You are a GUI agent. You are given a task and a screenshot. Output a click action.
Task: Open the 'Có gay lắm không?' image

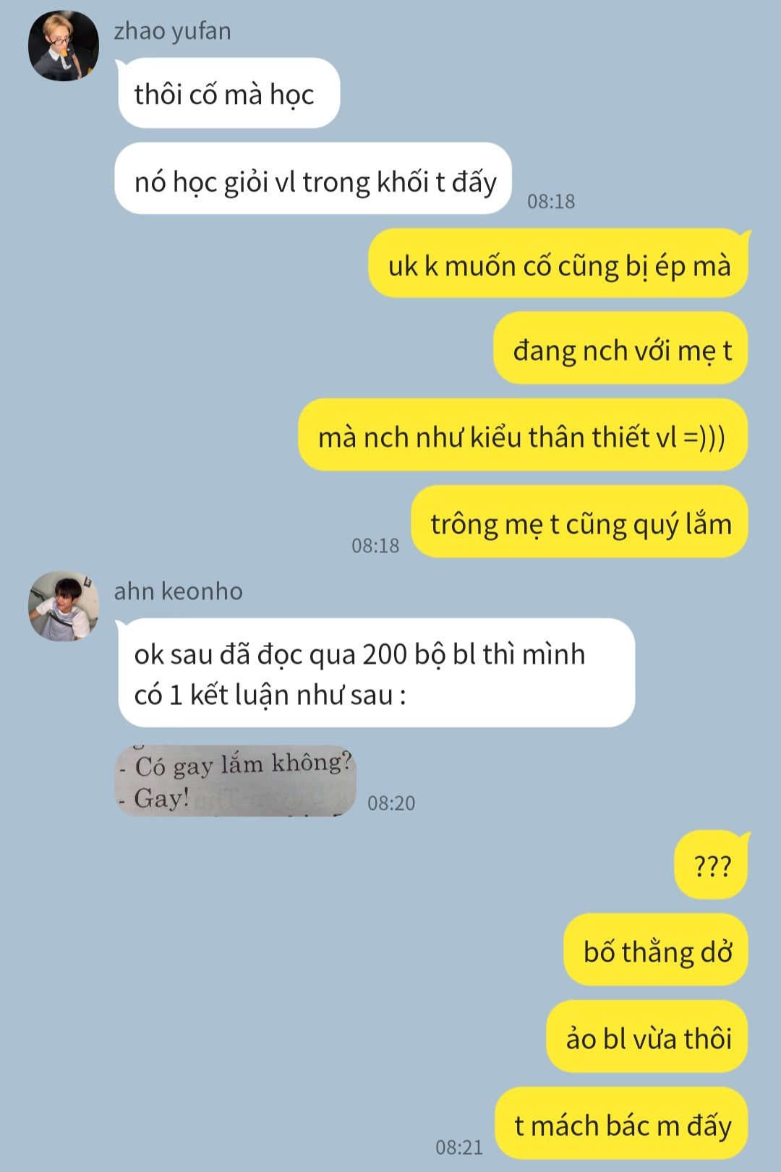(x=236, y=781)
